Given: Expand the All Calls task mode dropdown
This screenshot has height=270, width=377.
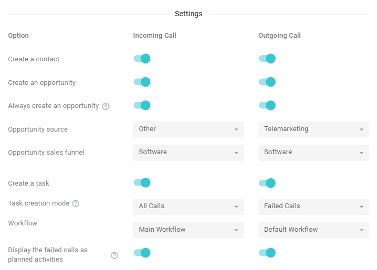Looking at the screenshot, I should 188,207.
